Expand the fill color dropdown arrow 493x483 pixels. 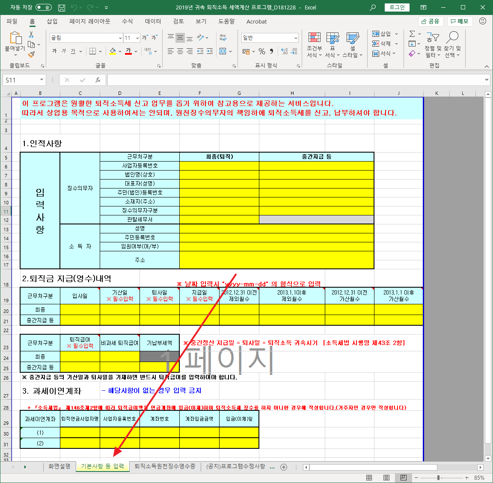point(120,51)
